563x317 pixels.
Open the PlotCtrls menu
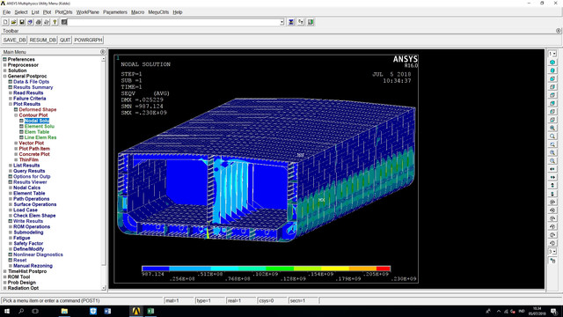coord(63,12)
